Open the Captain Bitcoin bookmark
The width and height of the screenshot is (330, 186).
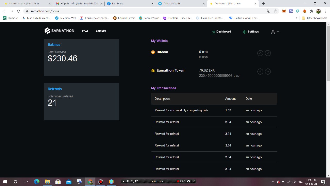(124, 18)
